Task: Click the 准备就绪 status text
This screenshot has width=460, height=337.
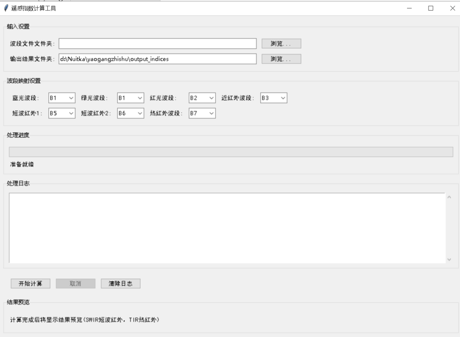Action: tap(22, 164)
